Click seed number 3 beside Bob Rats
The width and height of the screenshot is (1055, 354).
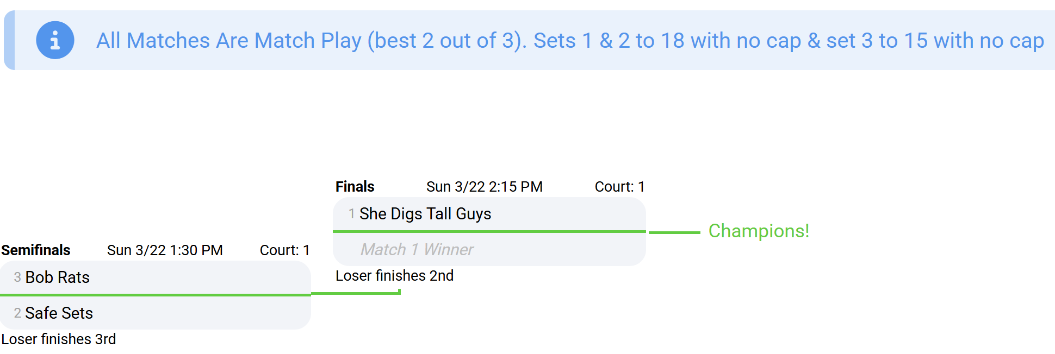(x=17, y=277)
